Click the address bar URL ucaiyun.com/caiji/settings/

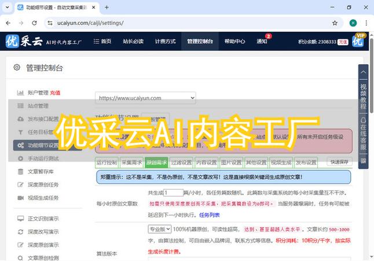tap(90, 23)
